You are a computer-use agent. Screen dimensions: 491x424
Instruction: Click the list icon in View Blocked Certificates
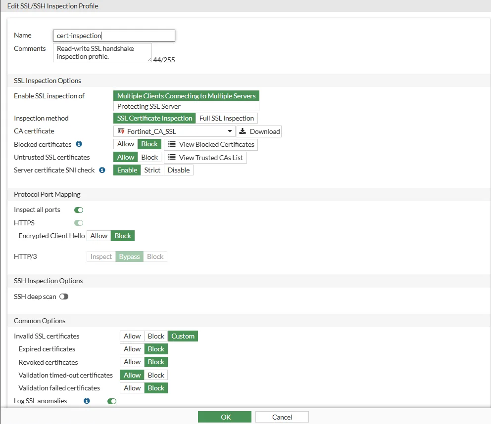tap(172, 144)
